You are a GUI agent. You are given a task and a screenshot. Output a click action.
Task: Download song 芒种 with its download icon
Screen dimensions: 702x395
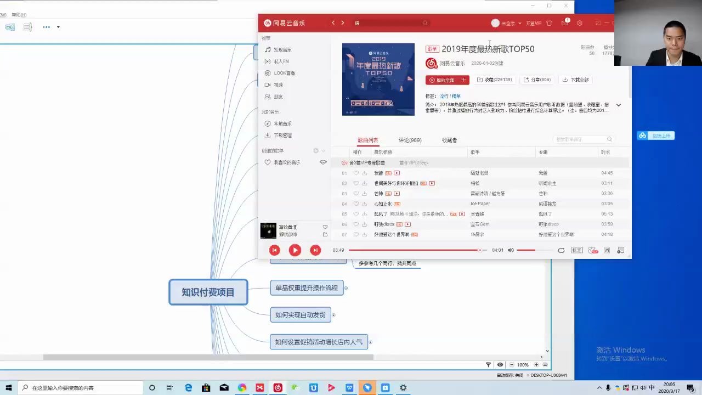(x=364, y=194)
